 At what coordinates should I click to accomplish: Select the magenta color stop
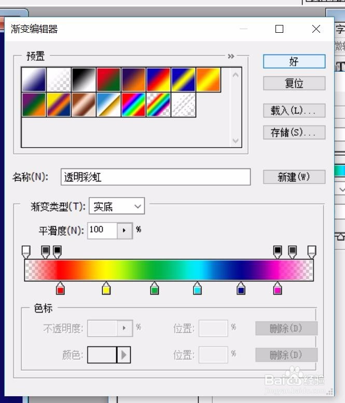[x=278, y=288]
